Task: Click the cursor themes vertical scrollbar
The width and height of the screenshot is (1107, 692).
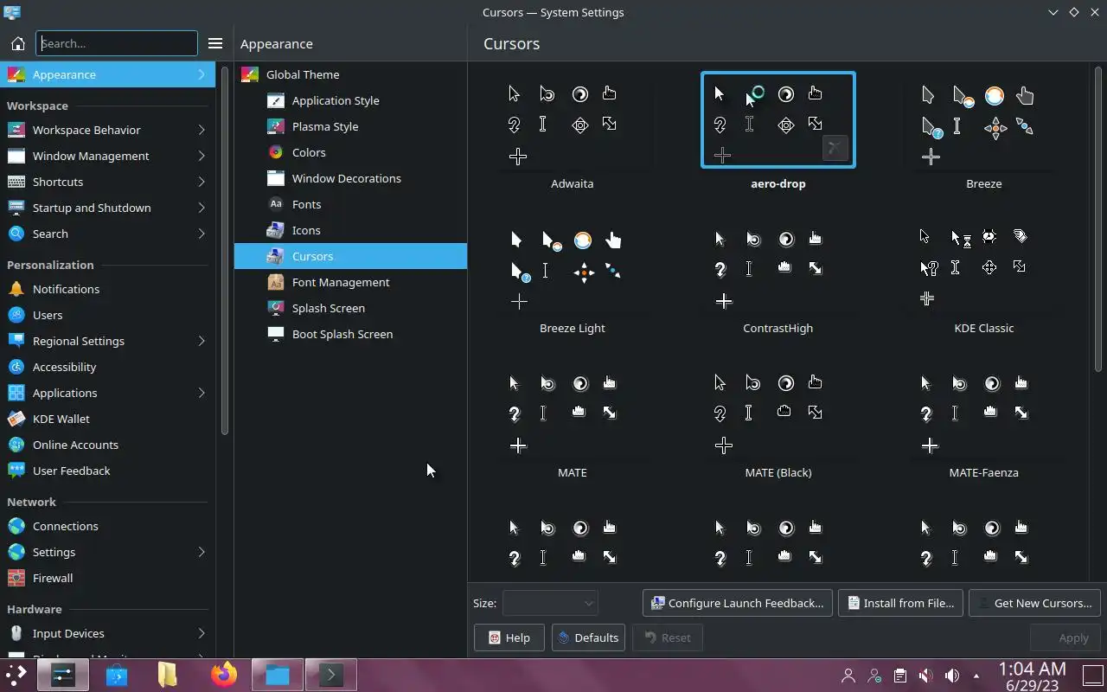Action: 1099,221
